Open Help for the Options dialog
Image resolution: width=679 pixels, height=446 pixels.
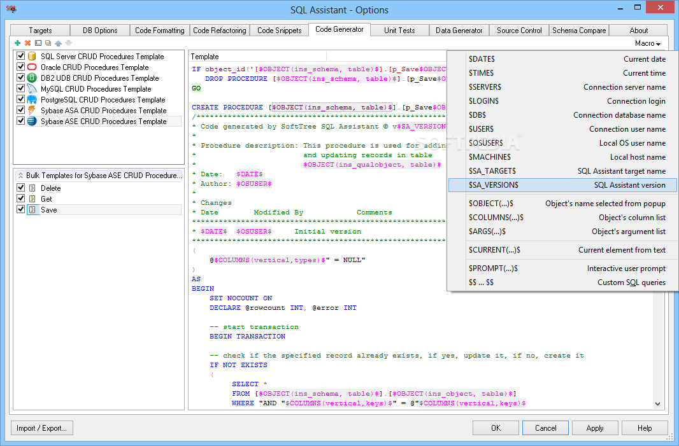(x=645, y=428)
